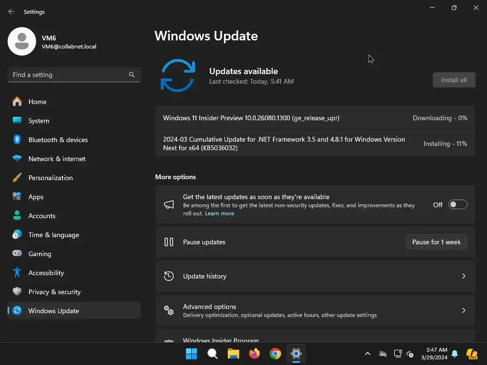The height and width of the screenshot is (365, 487).
Task: Select Privacy & security
Action: (x=74, y=291)
